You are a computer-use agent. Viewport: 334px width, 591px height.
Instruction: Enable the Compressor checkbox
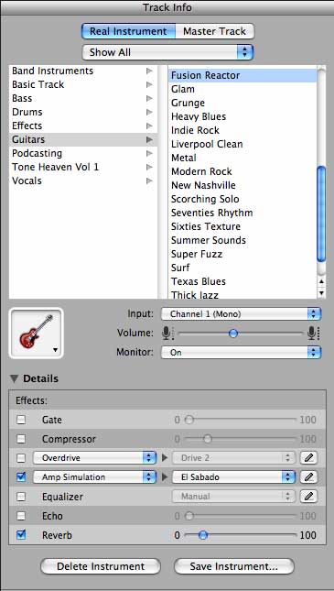pyautogui.click(x=21, y=439)
